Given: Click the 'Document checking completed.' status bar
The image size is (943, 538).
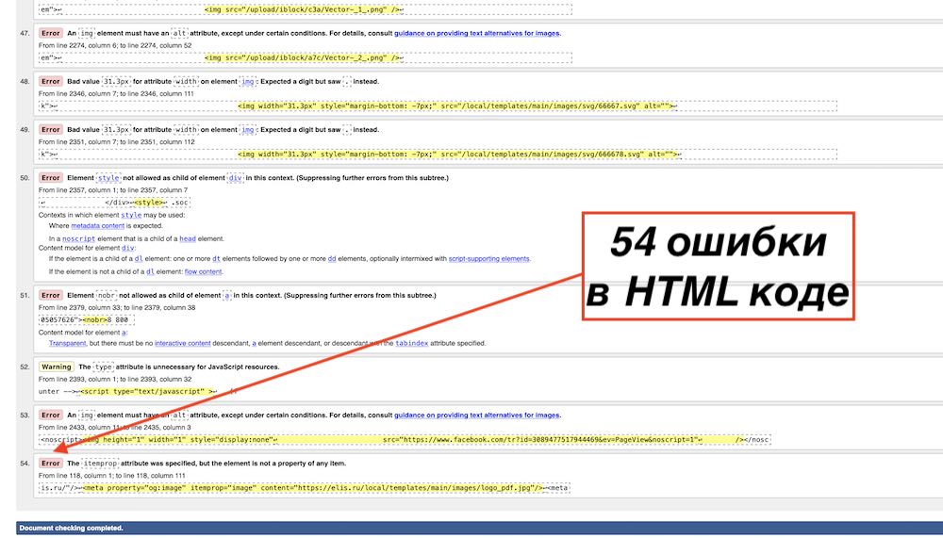Looking at the screenshot, I should click(479, 528).
